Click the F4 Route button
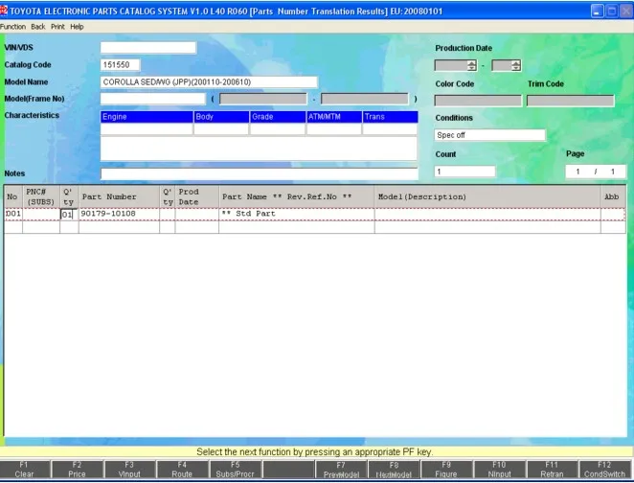 (x=182, y=470)
